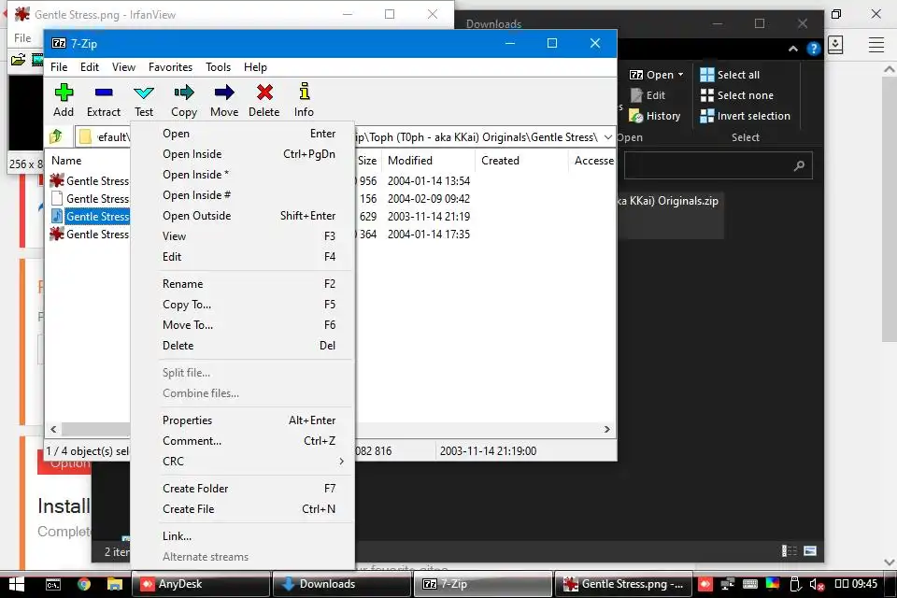Click file icon in row modified 2004-01-14 13:54
This screenshot has width=897, height=598.
57,181
